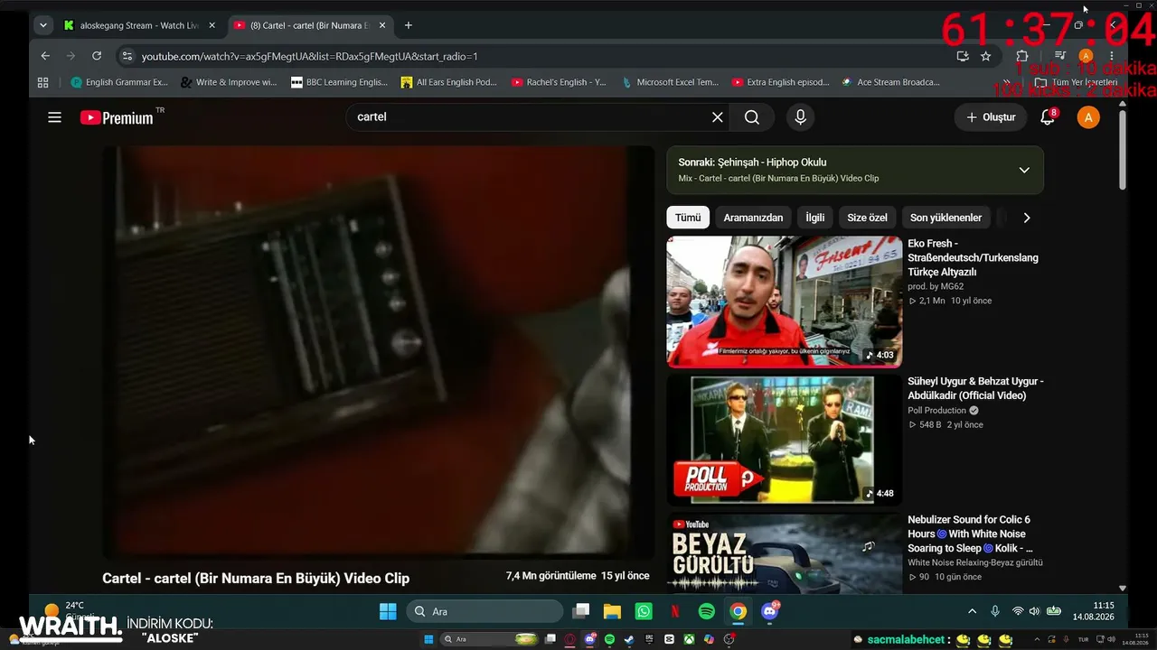Click the Oluştur create button
1157x650 pixels.
coord(991,117)
